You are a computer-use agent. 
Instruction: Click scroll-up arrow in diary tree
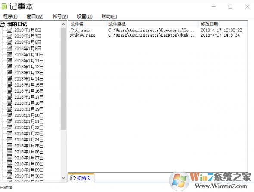[64, 24]
